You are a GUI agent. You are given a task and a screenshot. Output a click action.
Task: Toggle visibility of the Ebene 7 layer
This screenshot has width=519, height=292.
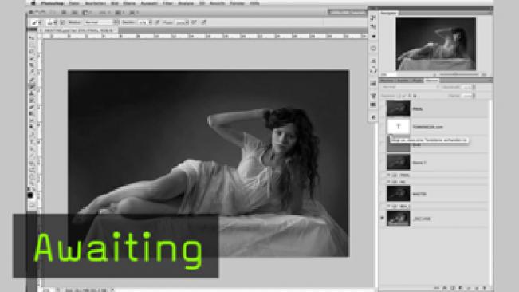(383, 162)
